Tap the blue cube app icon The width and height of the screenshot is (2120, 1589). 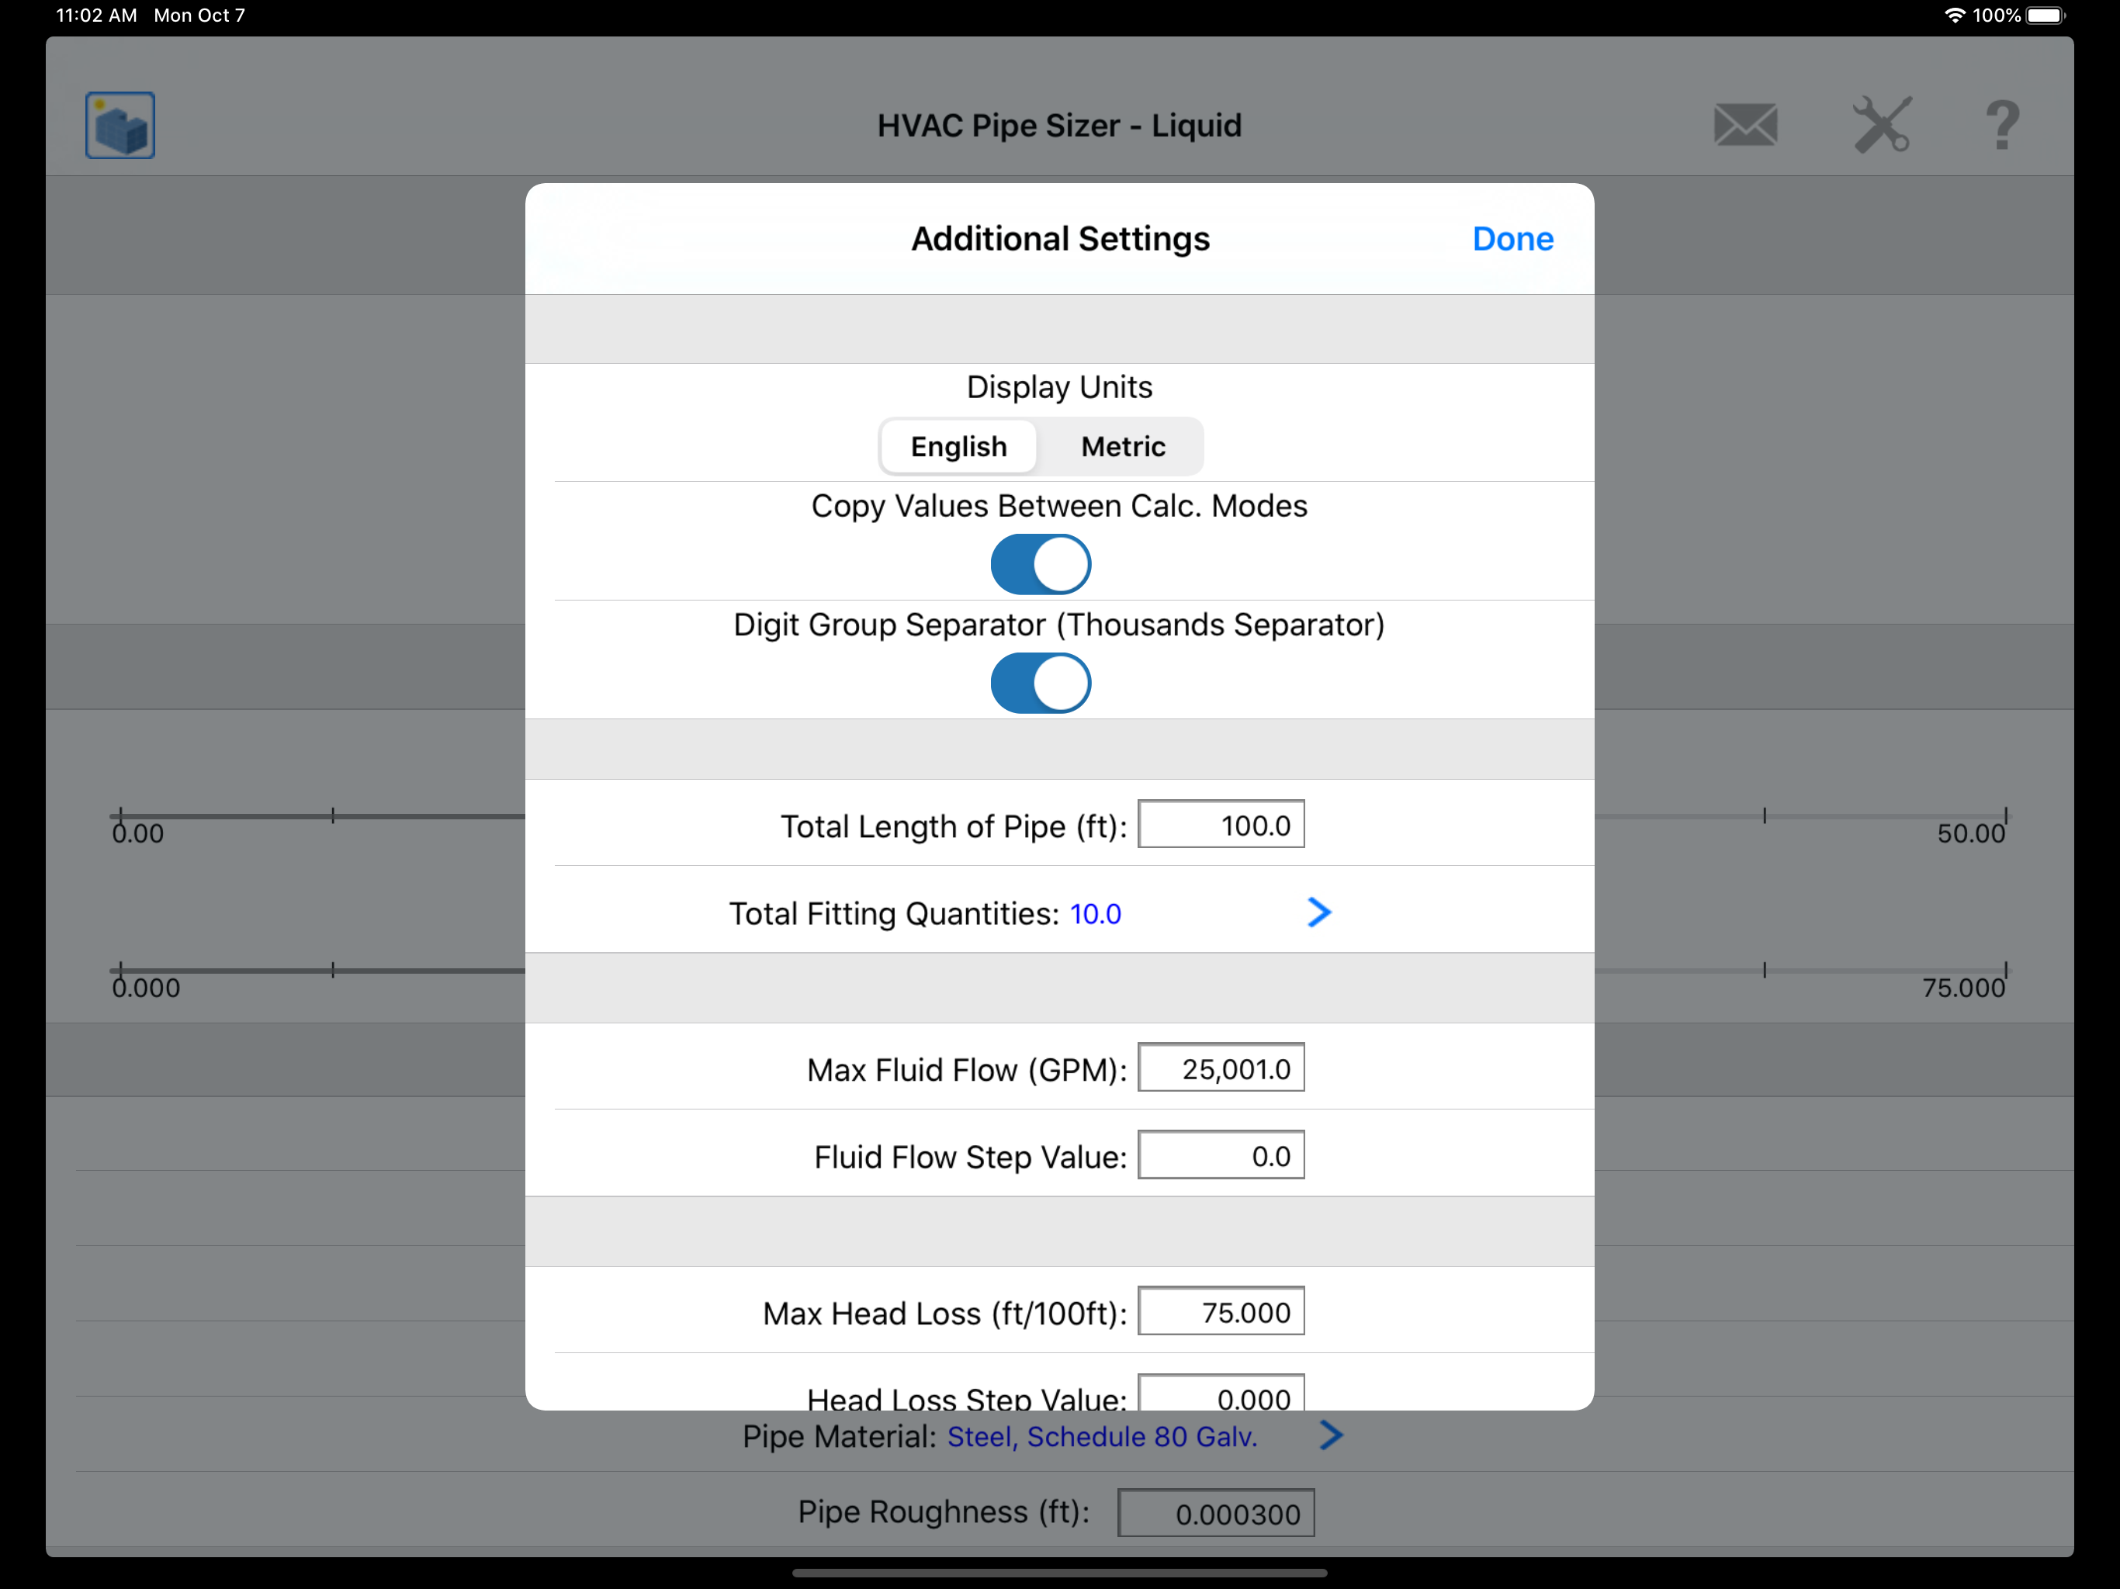(120, 126)
